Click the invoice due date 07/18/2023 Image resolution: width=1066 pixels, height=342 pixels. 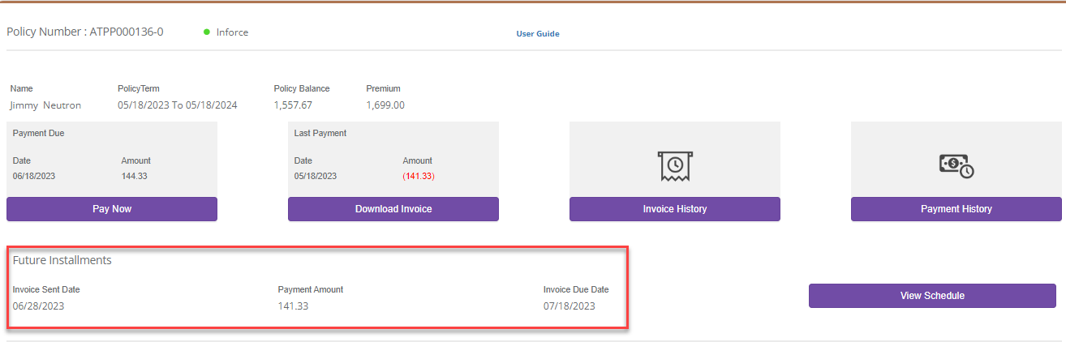(569, 306)
